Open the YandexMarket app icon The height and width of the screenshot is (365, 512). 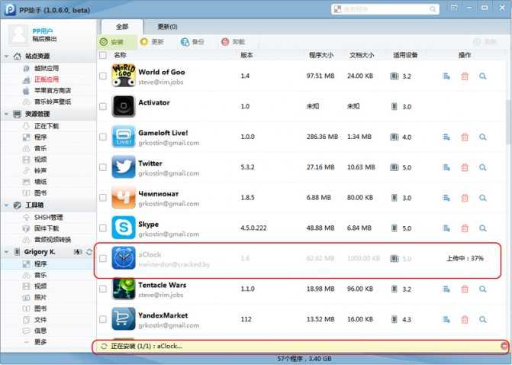(124, 319)
